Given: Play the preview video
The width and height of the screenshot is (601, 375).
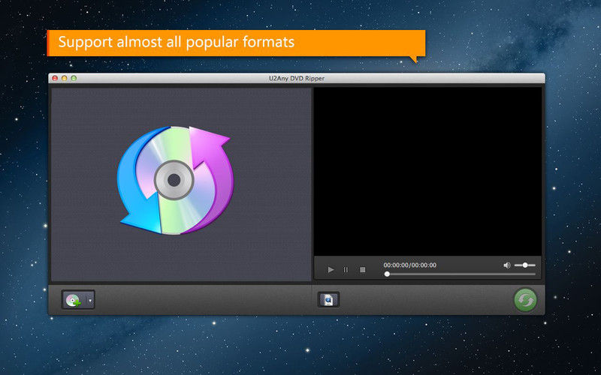Looking at the screenshot, I should point(331,270).
